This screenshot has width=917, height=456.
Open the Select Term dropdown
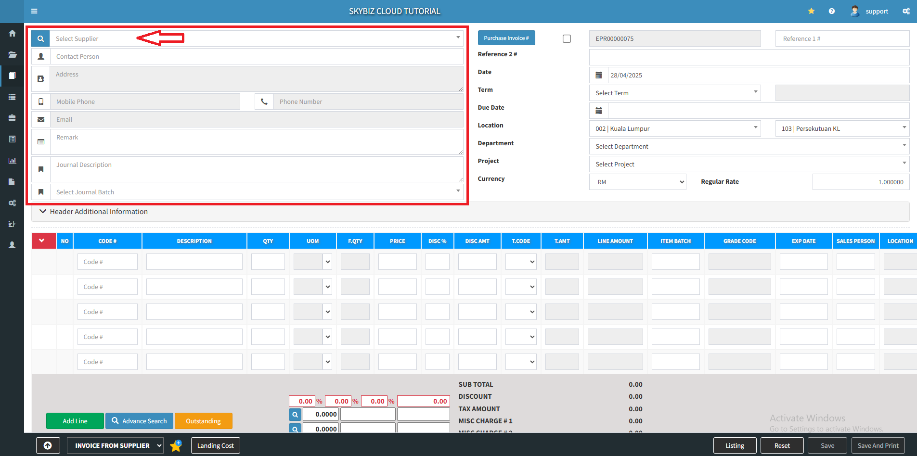coord(674,93)
